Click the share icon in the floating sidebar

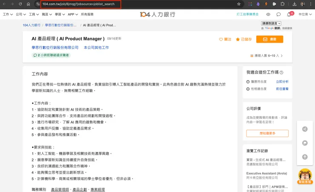tap(305, 129)
